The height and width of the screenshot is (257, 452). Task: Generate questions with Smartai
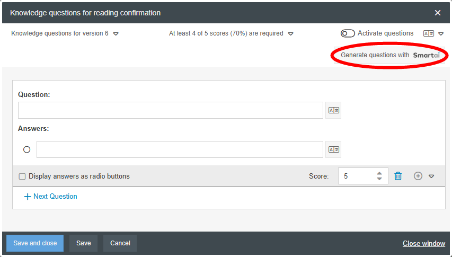(x=389, y=55)
